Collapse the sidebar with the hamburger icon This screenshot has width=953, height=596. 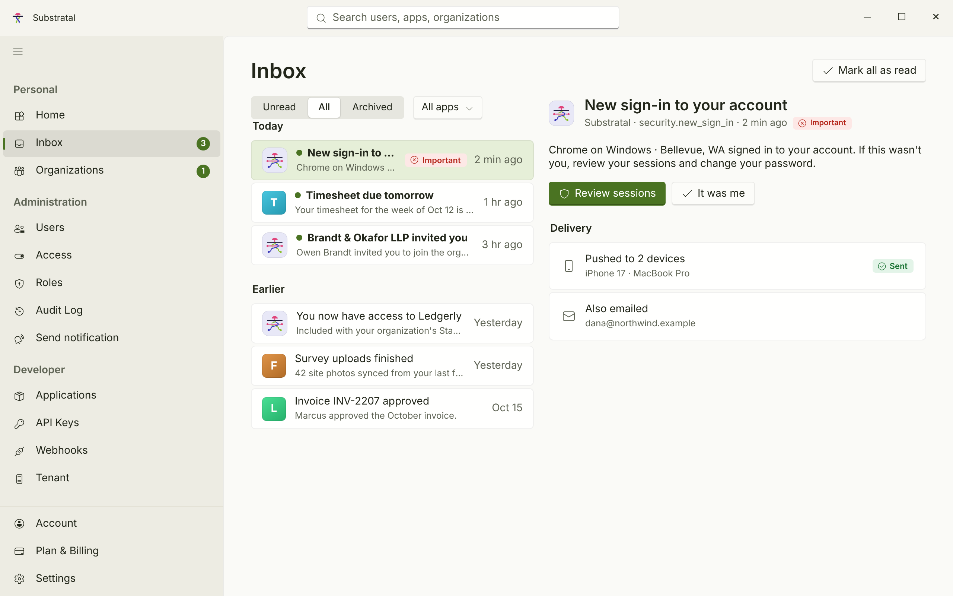(x=18, y=52)
